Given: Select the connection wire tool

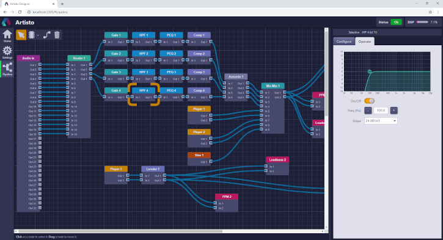Looking at the screenshot, I should (46, 35).
